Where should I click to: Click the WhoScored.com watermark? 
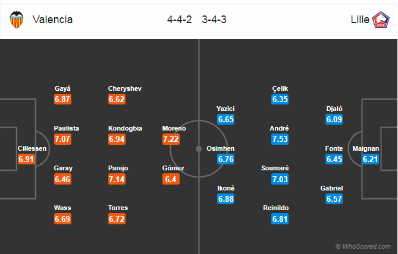coord(363,246)
